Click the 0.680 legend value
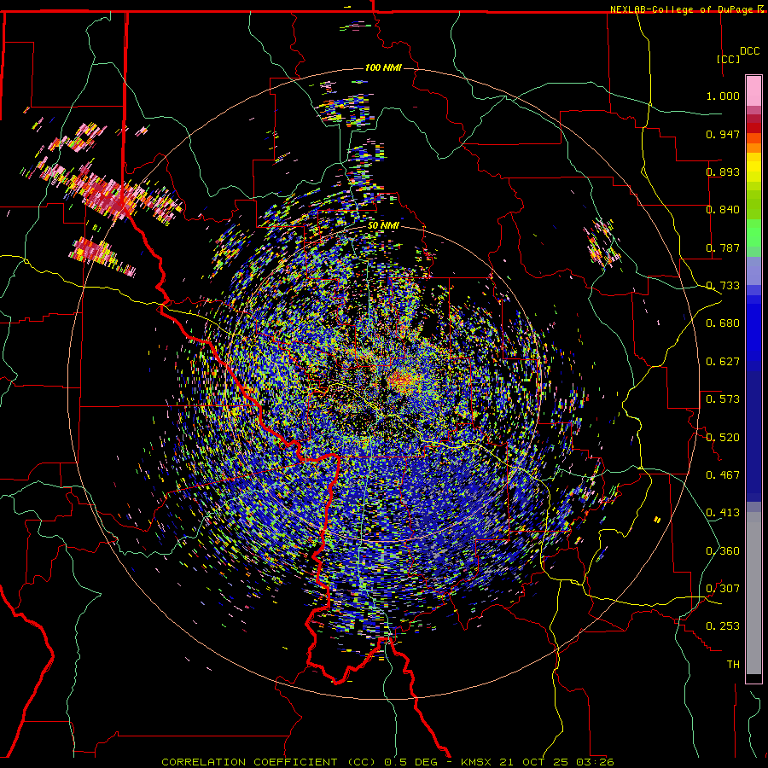The height and width of the screenshot is (768, 768). pyautogui.click(x=723, y=323)
